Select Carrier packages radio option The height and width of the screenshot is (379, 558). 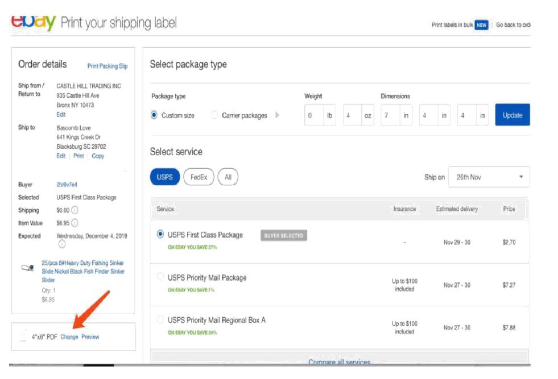pos(214,115)
